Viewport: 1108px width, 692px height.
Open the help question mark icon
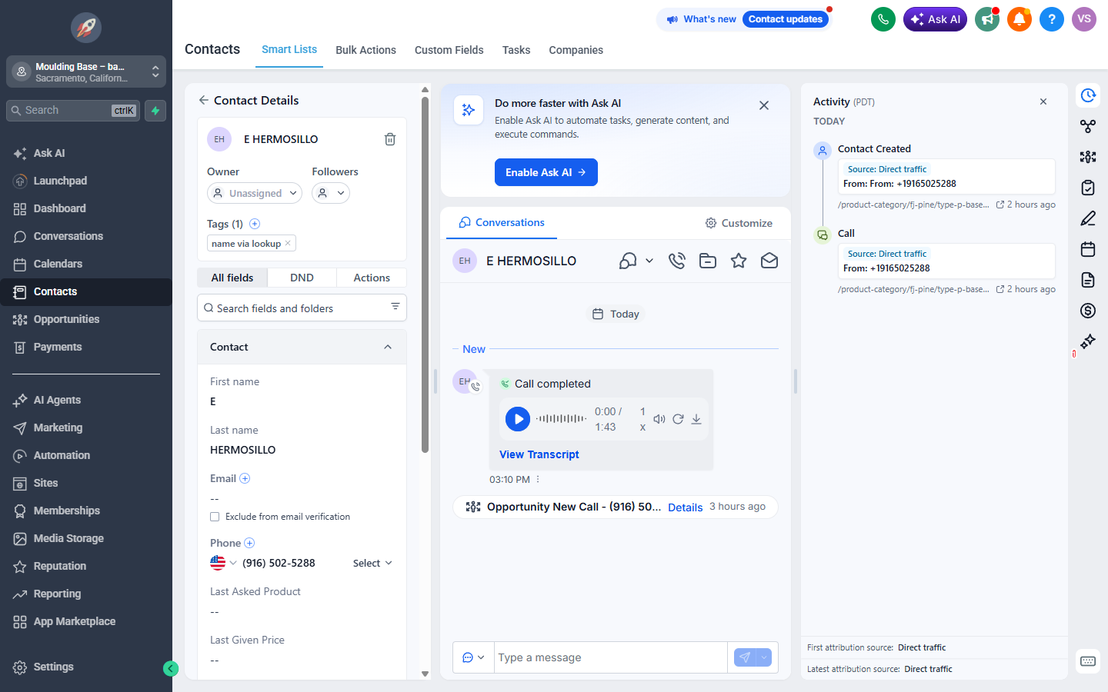pyautogui.click(x=1052, y=19)
